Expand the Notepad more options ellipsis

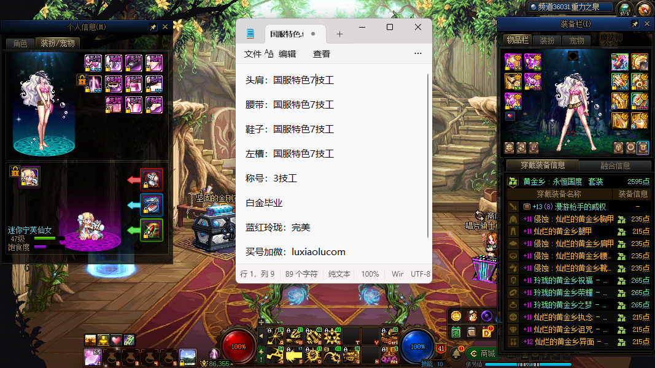tap(418, 54)
